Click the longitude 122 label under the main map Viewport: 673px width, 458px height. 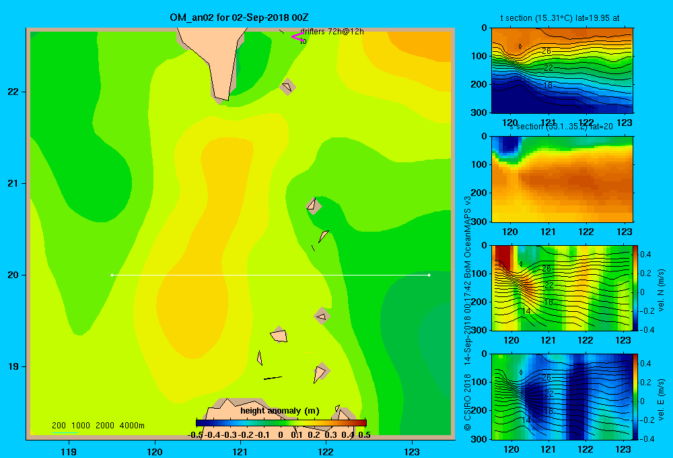point(326,451)
